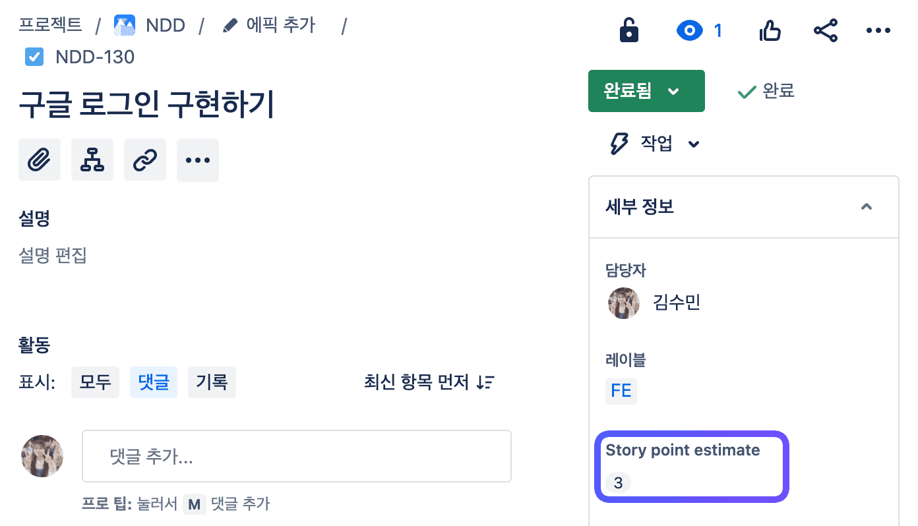Open the more options under issue title
Image resolution: width=918 pixels, height=526 pixels.
[x=198, y=160]
